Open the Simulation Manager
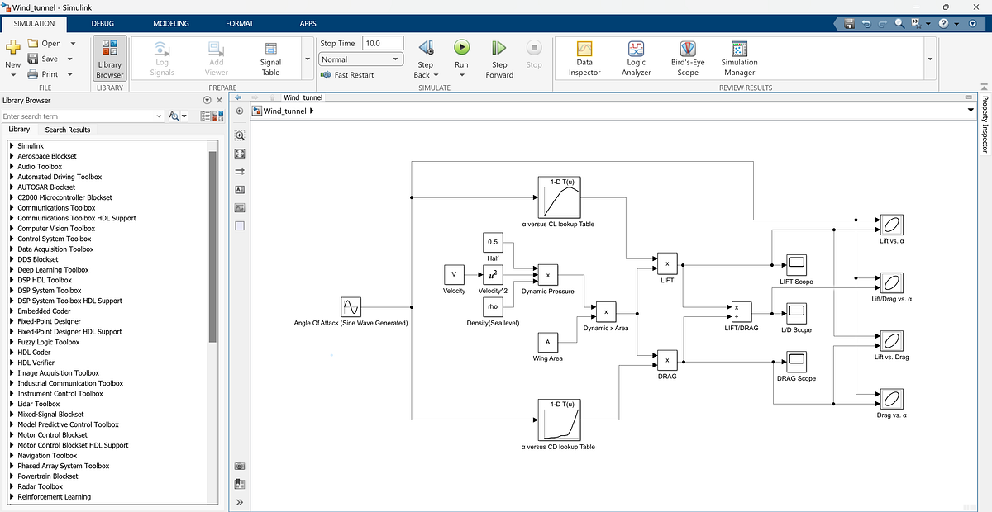Viewport: 992px width, 512px height. 738,58
